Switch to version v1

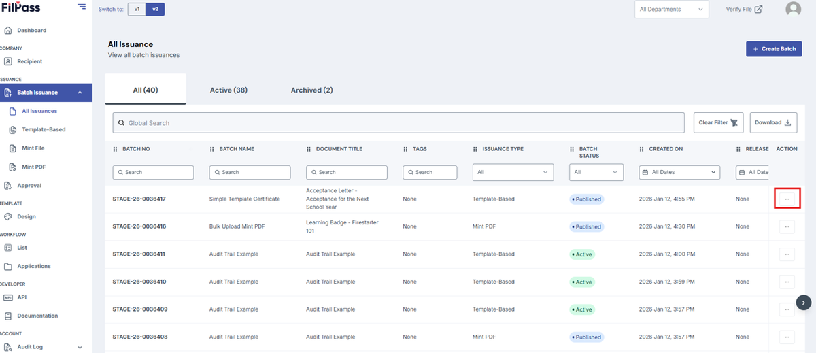pyautogui.click(x=137, y=9)
